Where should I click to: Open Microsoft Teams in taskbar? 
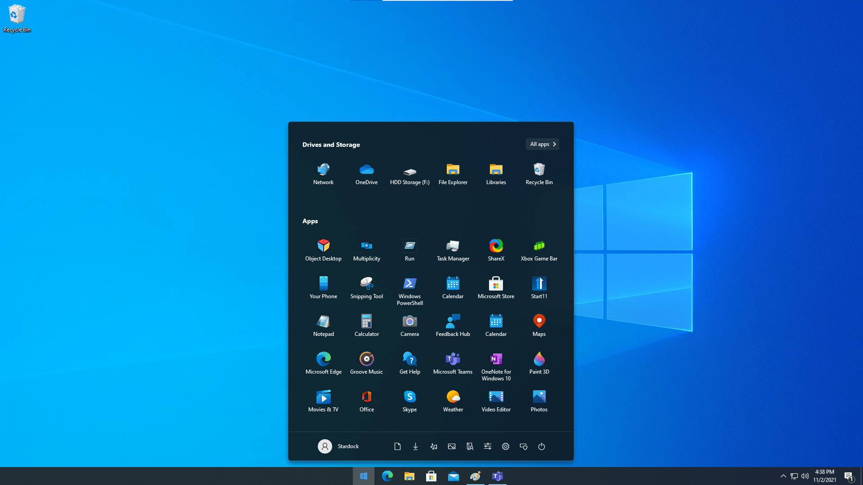tap(498, 476)
